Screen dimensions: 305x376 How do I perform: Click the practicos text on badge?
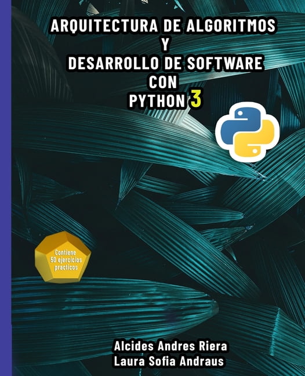pyautogui.click(x=66, y=267)
